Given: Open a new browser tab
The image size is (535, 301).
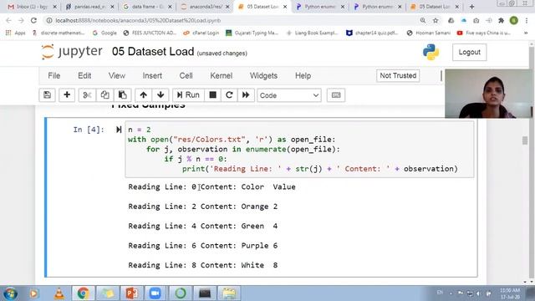Looking at the screenshot, I should (471, 7).
